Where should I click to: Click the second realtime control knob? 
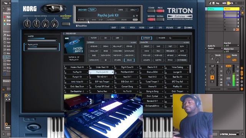tap(36, 24)
